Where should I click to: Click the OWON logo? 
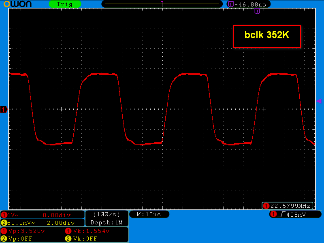coord(17,4)
